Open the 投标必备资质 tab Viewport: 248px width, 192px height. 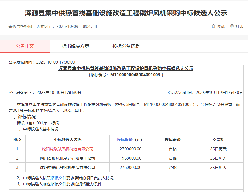(126, 46)
